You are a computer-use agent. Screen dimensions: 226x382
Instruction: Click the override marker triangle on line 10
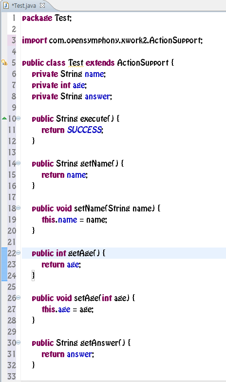[4, 118]
